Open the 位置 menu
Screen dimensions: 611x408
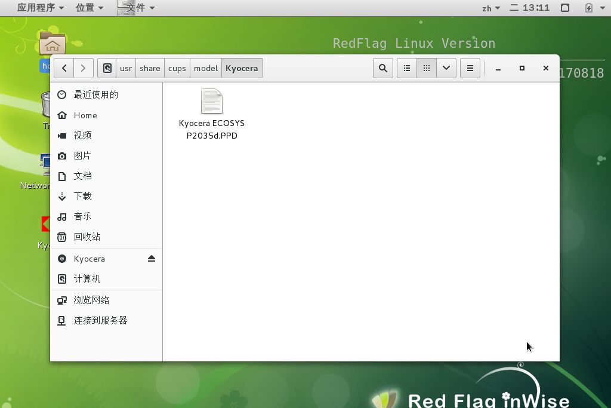(x=90, y=8)
